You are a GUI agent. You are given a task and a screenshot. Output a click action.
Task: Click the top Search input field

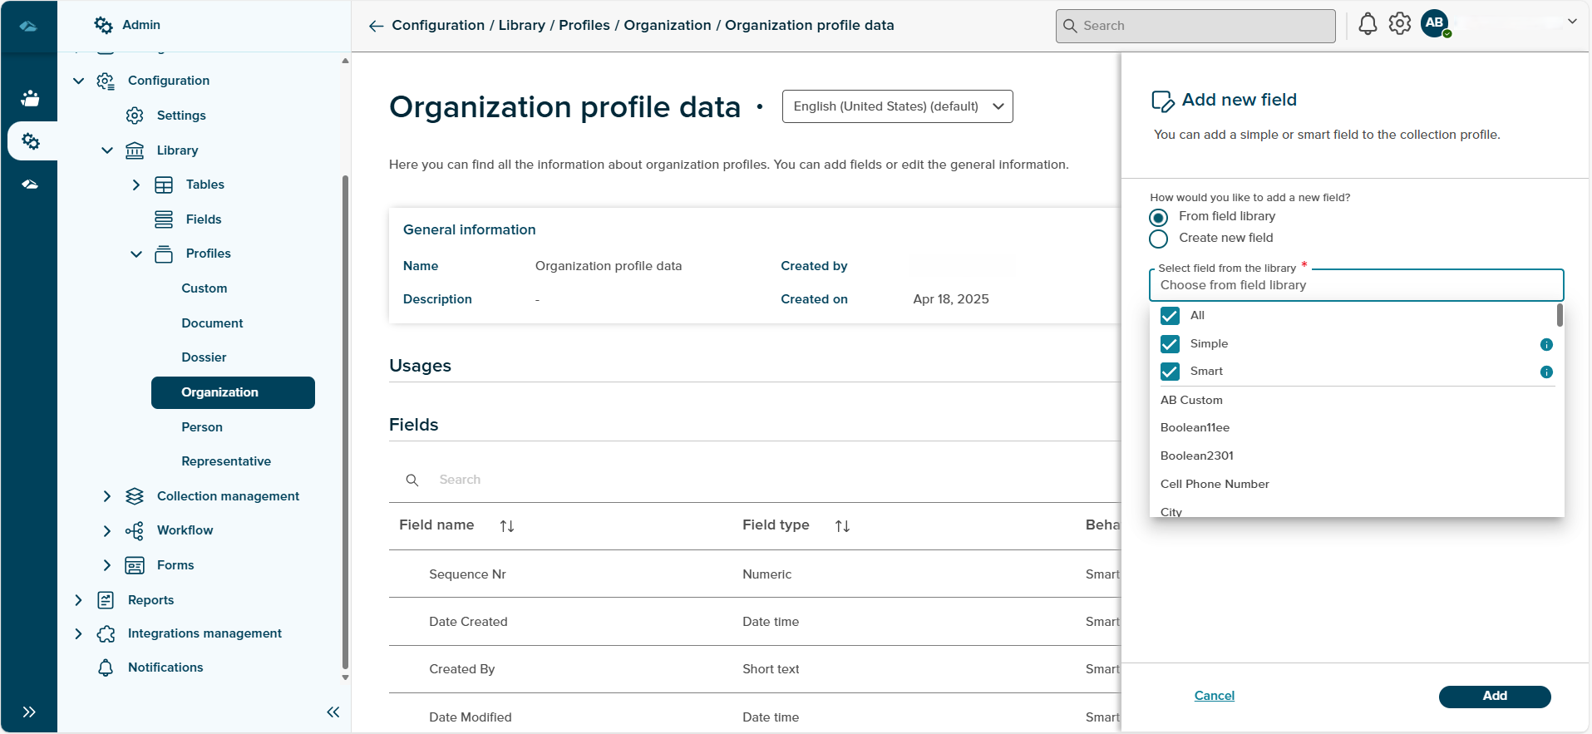pos(1195,26)
